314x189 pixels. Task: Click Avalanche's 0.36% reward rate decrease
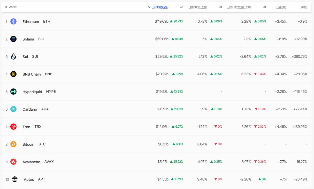click(260, 162)
